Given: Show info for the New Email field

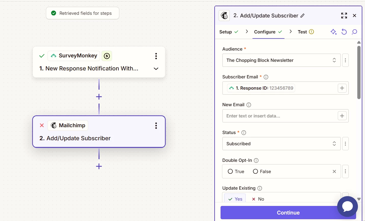Looking at the screenshot, I should 249,105.
